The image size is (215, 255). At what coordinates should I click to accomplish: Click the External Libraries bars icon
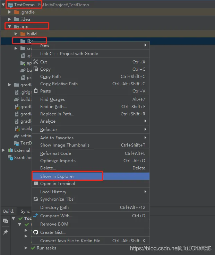point(10,150)
